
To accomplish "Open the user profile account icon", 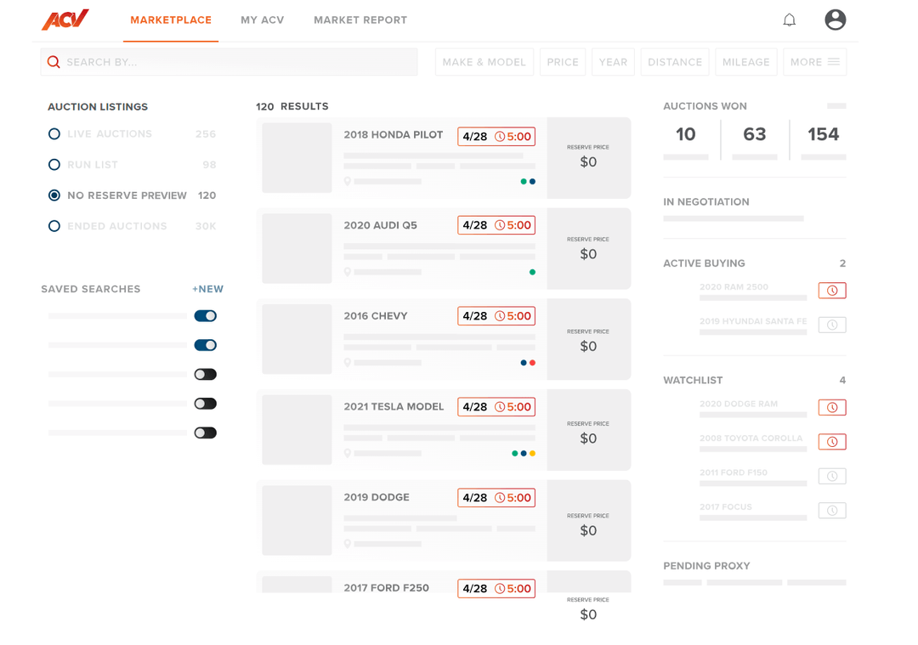I will [x=835, y=20].
